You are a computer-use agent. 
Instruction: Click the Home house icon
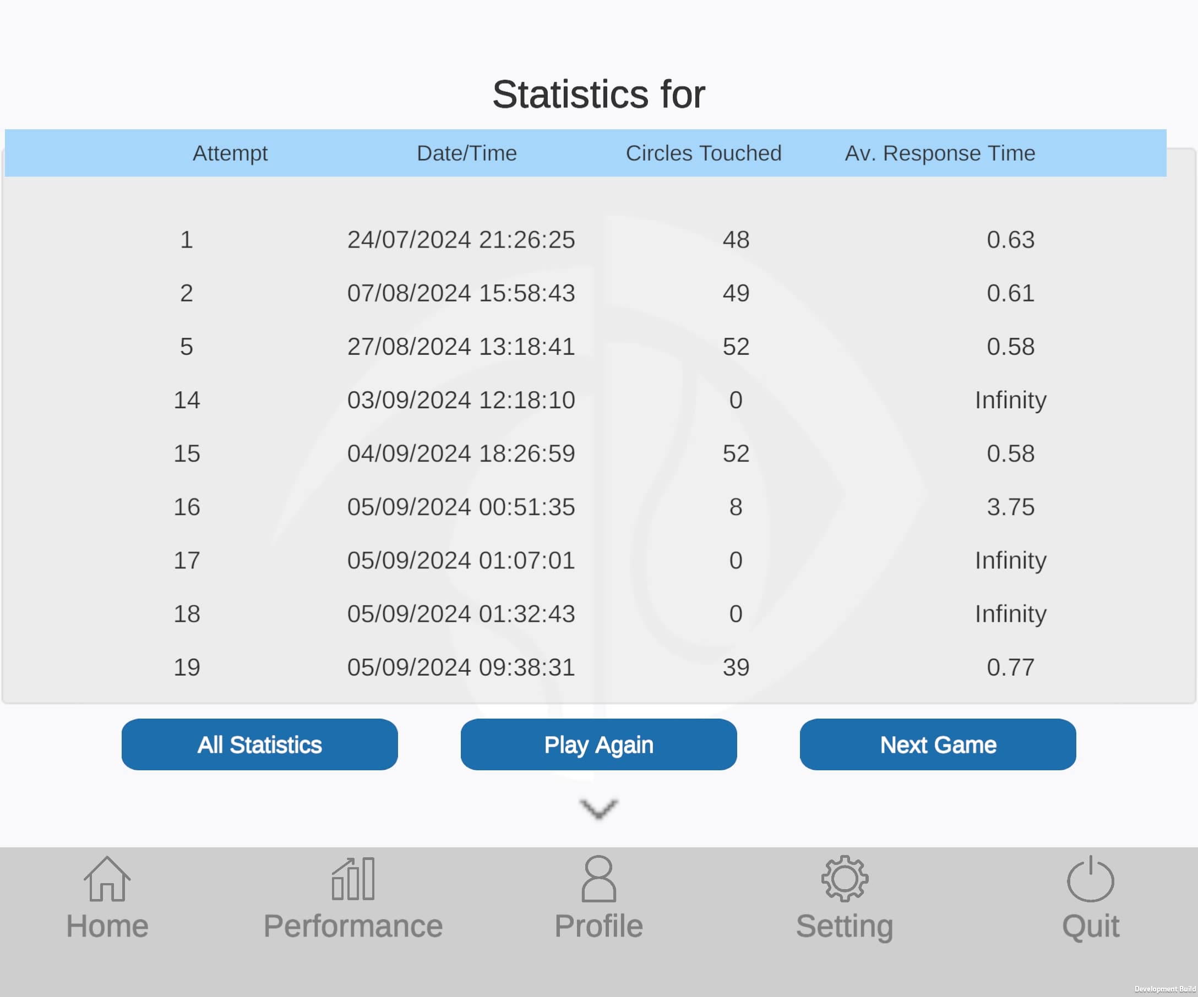point(107,879)
